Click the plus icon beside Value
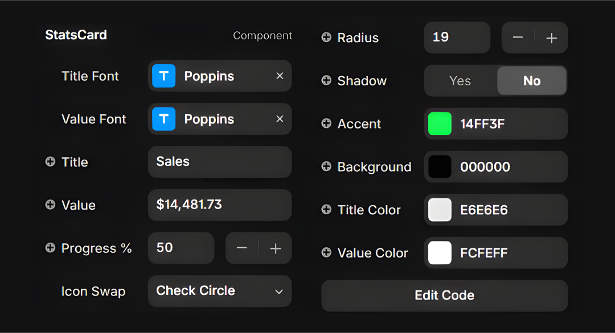The height and width of the screenshot is (333, 615). 50,205
